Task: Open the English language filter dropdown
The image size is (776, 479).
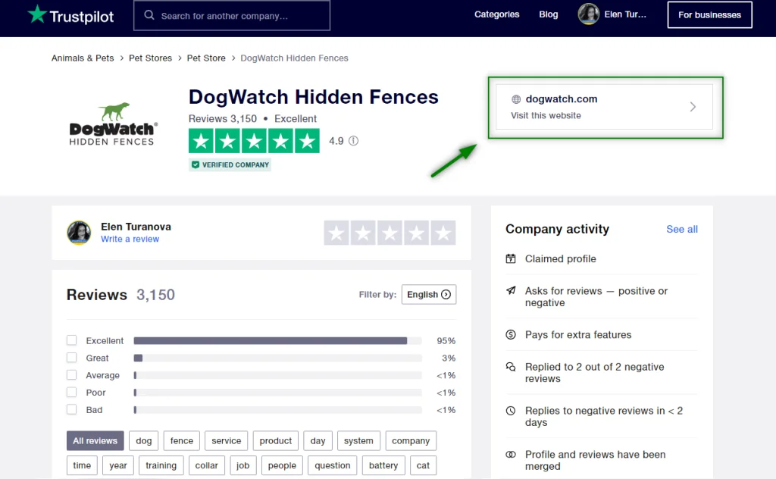Action: 429,294
